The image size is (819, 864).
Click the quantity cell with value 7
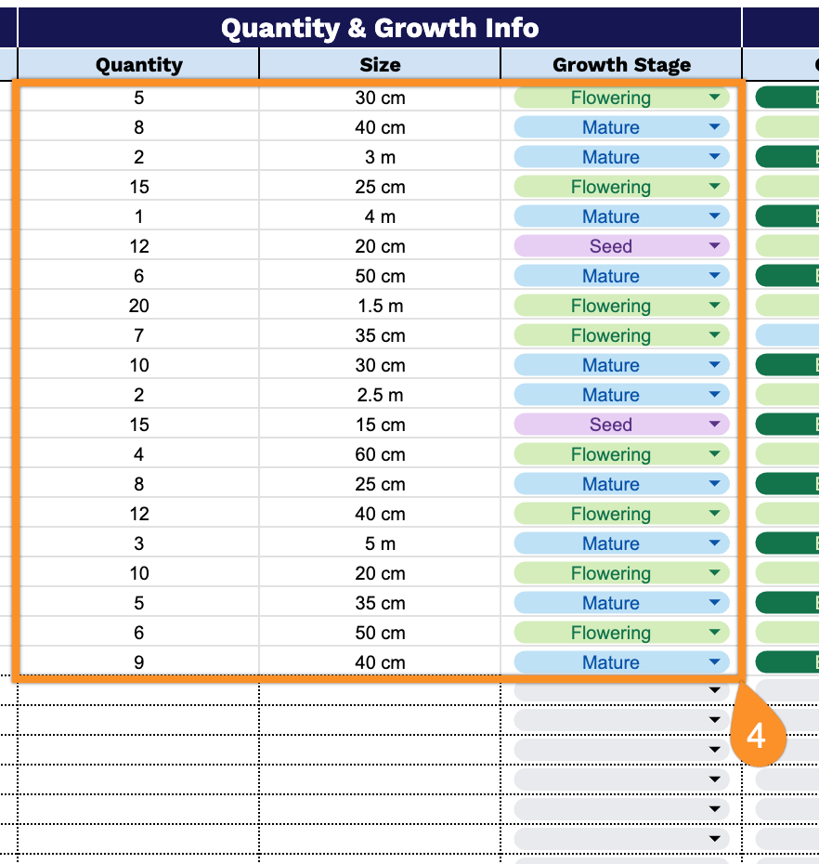point(139,335)
